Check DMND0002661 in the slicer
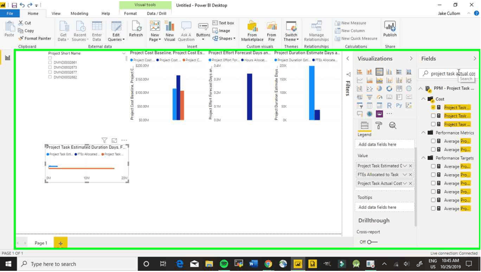 50,63
